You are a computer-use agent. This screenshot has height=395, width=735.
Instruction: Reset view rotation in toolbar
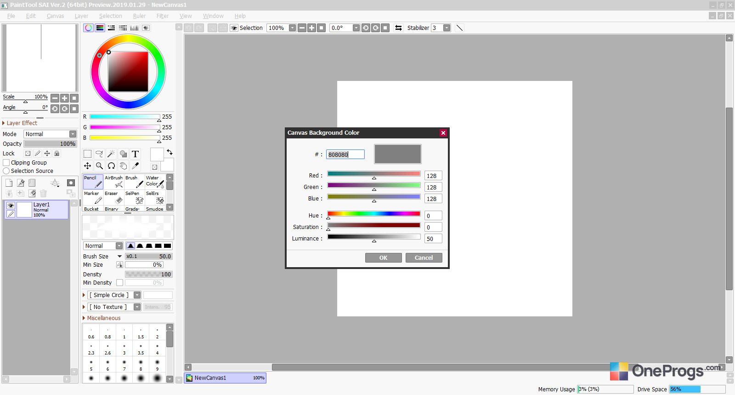[385, 28]
